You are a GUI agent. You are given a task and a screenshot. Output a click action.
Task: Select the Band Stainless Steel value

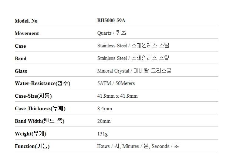(x=133, y=58)
